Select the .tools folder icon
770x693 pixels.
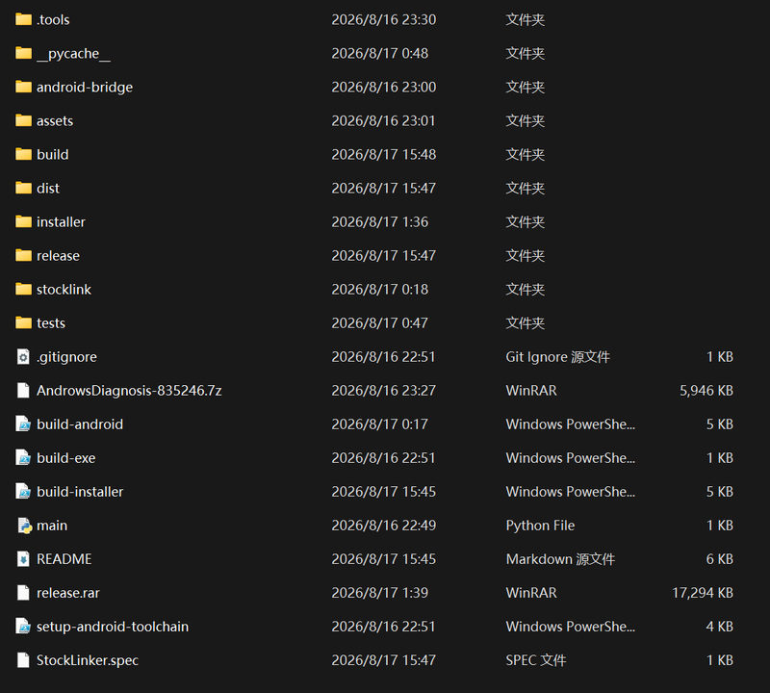[x=23, y=19]
